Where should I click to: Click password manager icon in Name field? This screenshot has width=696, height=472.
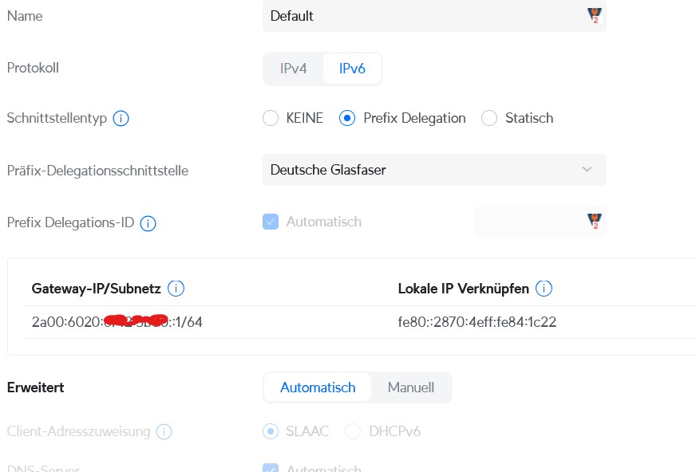pyautogui.click(x=595, y=15)
